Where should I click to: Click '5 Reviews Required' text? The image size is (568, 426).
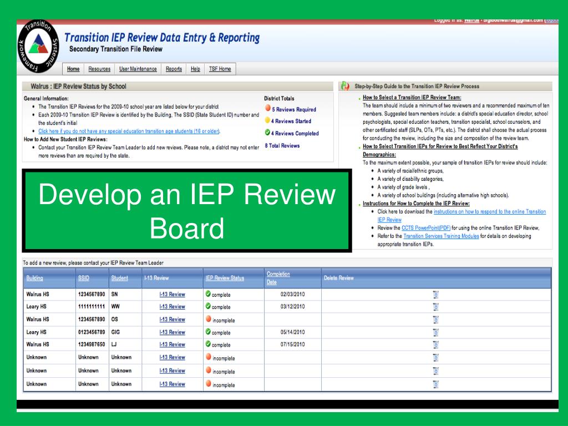(x=294, y=109)
